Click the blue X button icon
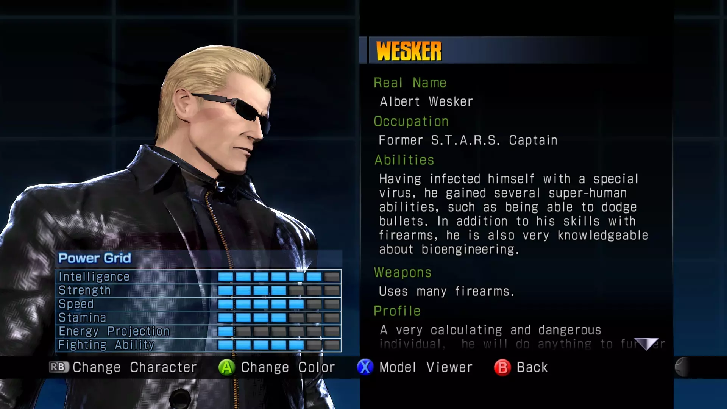Screen dimensions: 727x409 [x=365, y=367]
